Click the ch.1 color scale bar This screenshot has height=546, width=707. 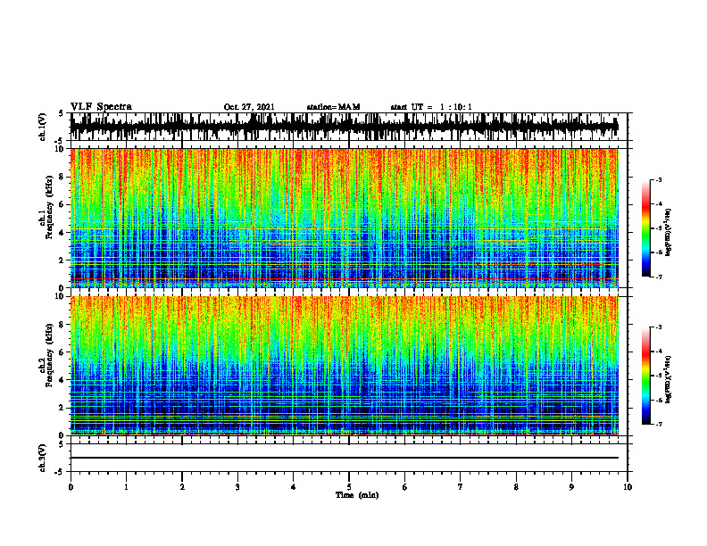click(646, 228)
